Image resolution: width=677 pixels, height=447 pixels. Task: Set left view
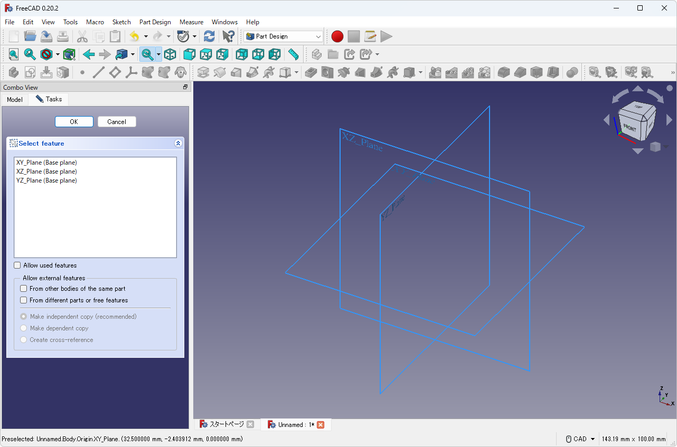coord(274,54)
